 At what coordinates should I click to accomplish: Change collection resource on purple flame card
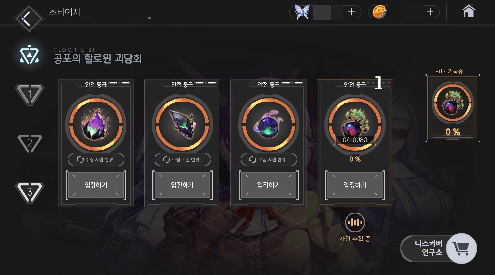click(x=96, y=160)
